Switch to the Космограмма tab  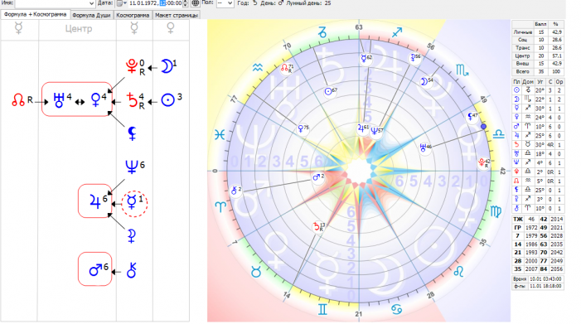coord(133,15)
